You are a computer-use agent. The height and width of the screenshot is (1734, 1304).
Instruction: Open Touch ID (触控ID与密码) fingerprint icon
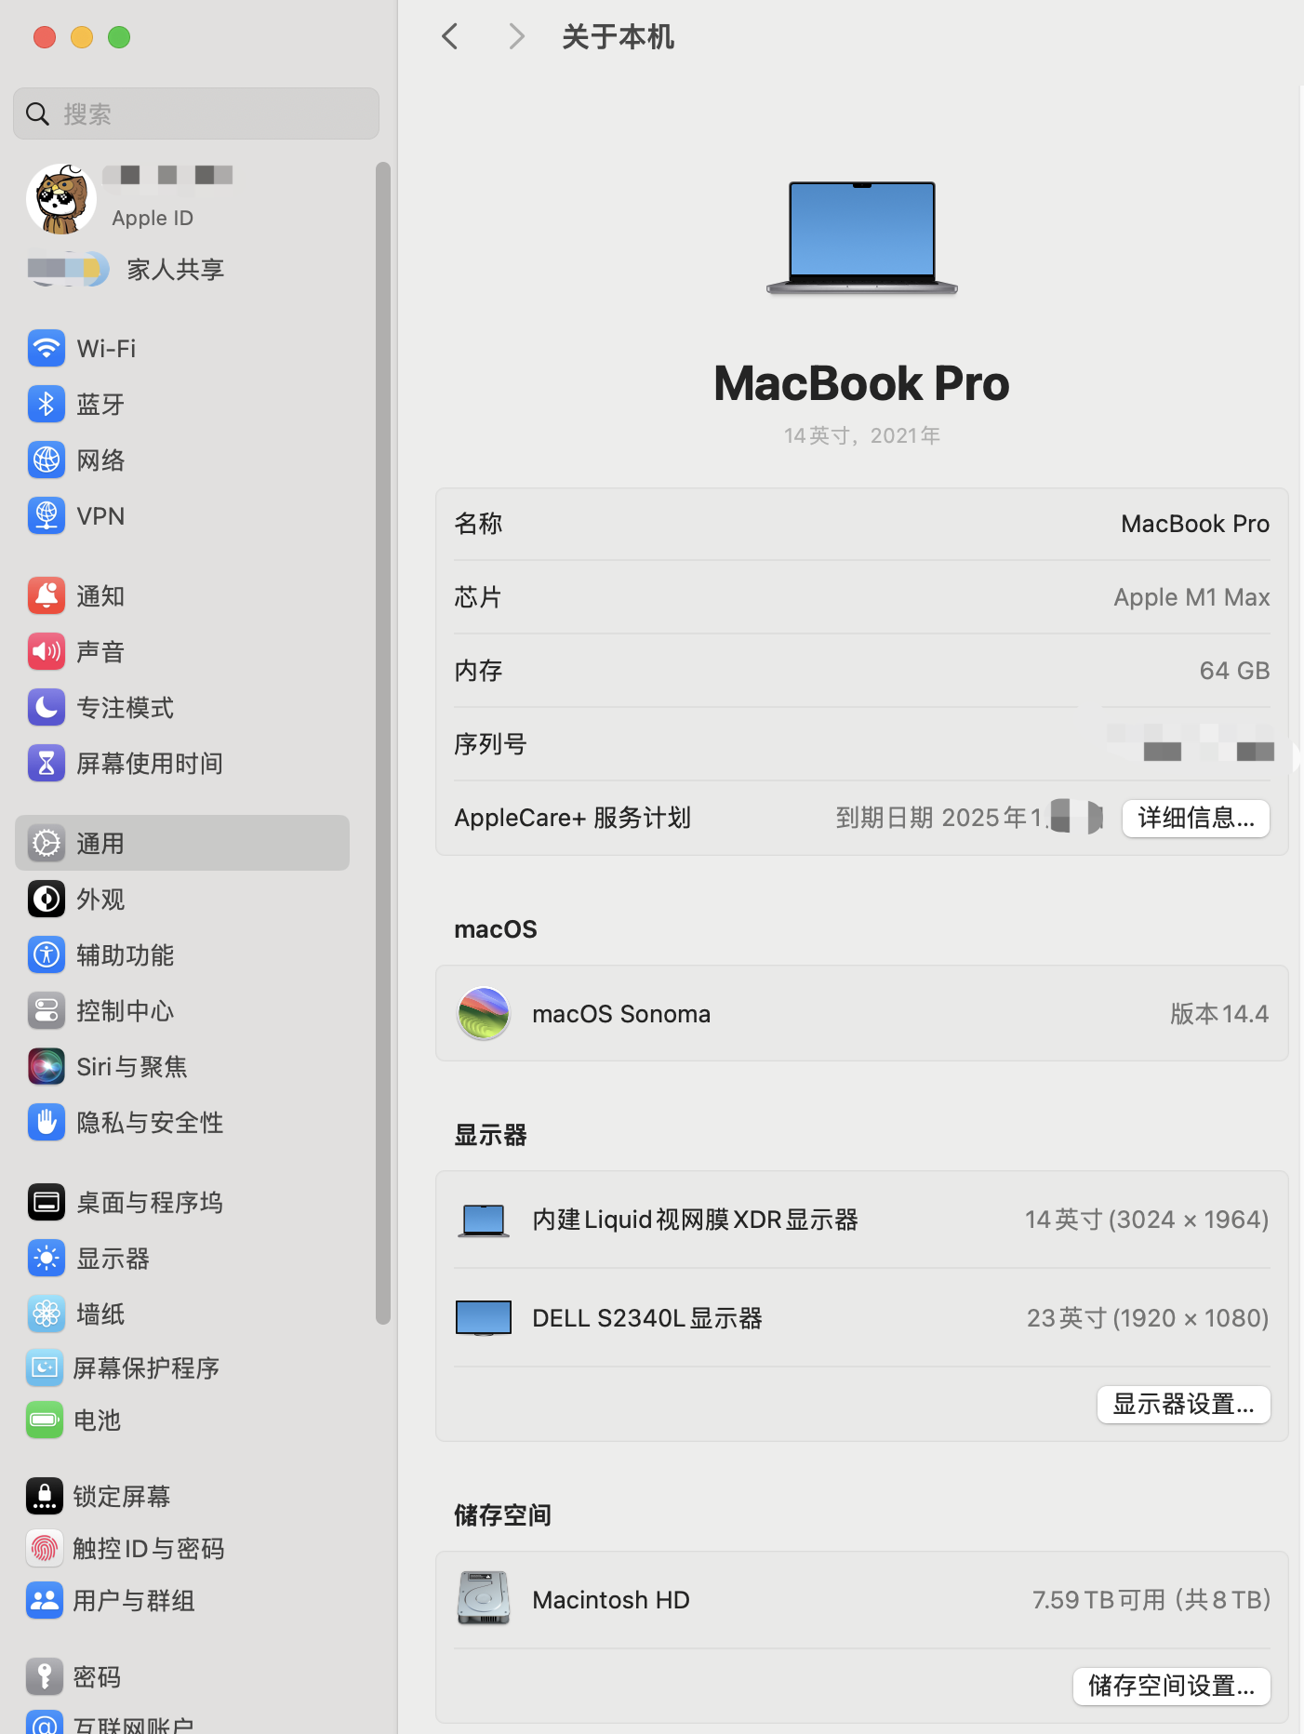coord(45,1549)
